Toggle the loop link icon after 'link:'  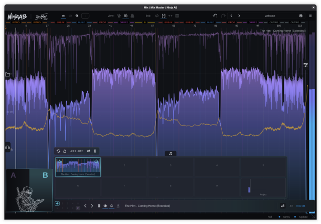click(x=157, y=16)
